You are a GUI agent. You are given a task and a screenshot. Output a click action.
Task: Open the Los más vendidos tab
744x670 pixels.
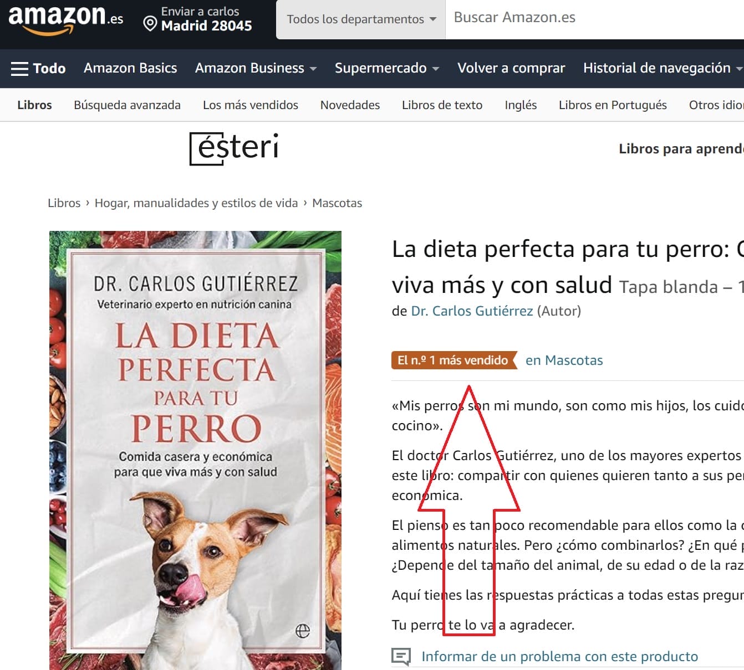coord(251,105)
